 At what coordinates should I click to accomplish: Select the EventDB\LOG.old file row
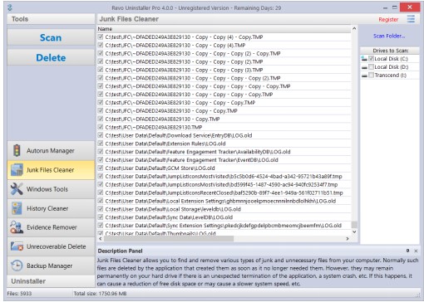pyautogui.click(x=224, y=160)
